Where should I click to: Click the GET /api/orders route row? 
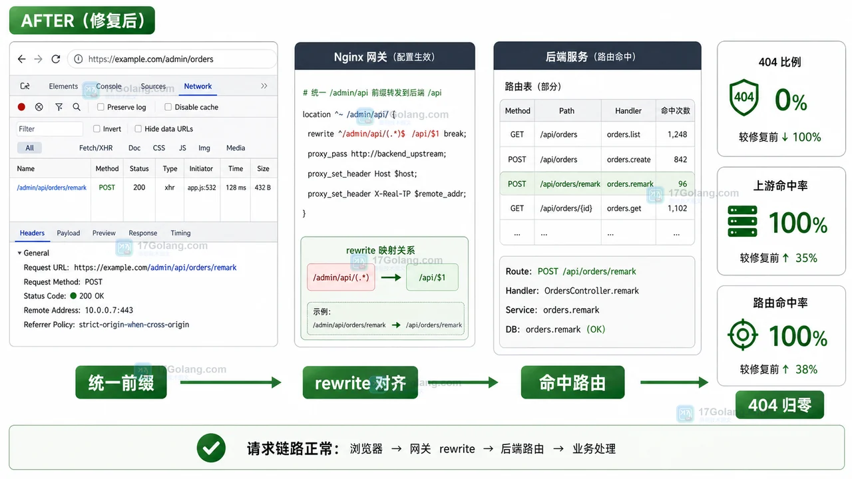597,134
